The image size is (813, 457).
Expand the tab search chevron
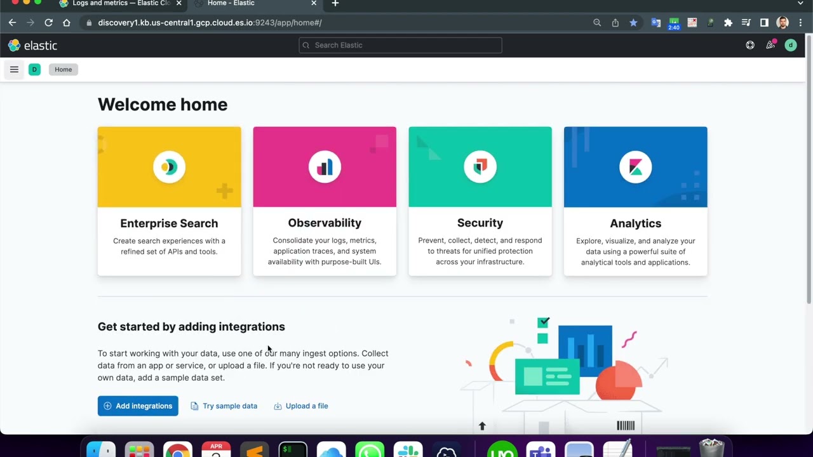coord(800,3)
